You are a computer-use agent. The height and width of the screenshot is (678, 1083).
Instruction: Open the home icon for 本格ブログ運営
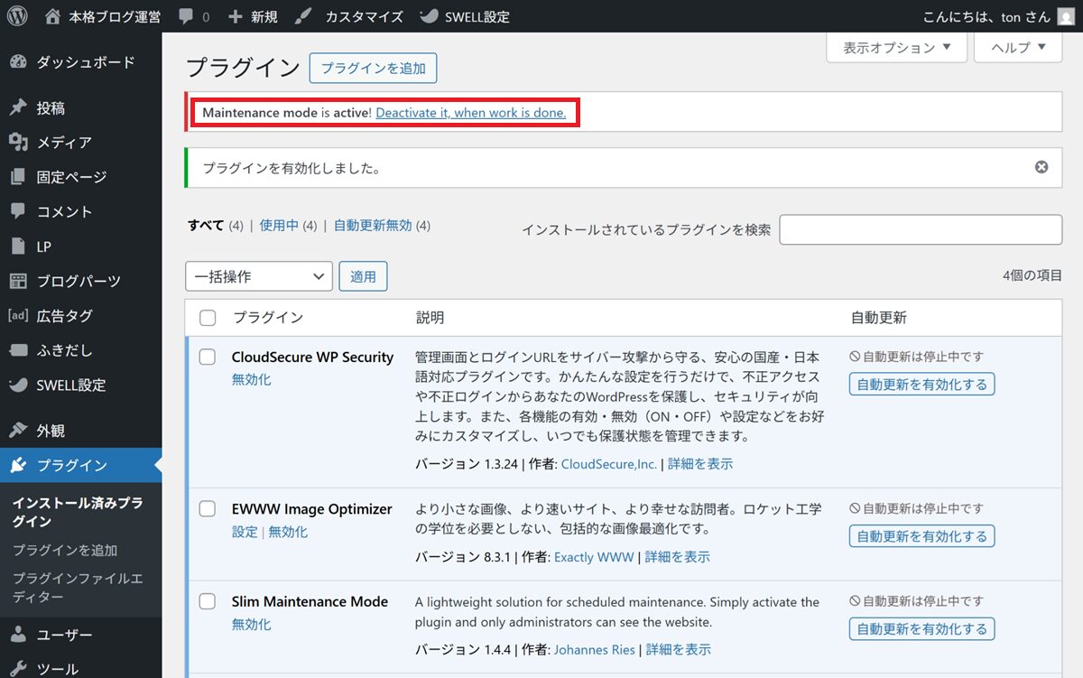53,16
